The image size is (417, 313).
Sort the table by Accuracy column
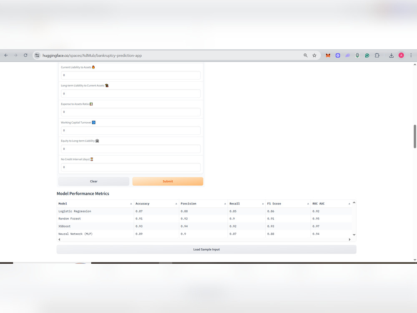176,204
